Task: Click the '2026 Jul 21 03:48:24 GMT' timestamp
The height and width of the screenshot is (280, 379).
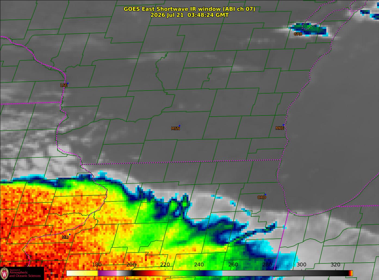Action: tap(189, 15)
